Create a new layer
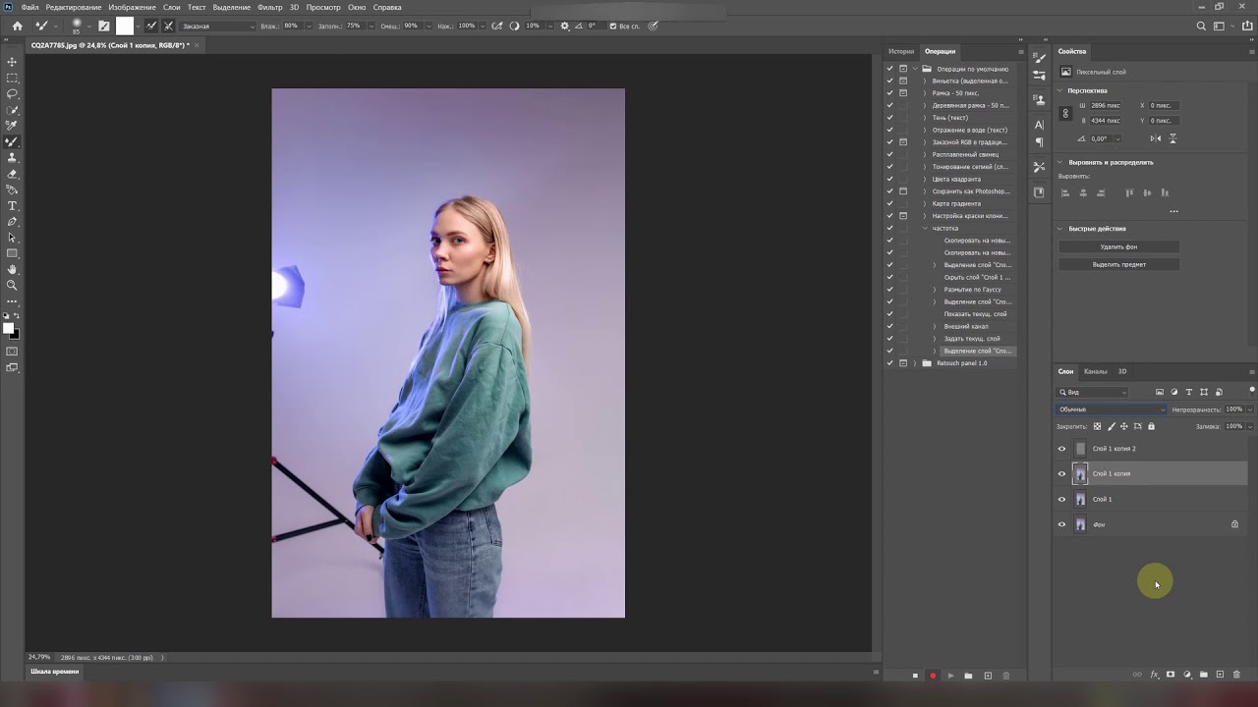Viewport: 1258px width, 707px height. click(1220, 675)
